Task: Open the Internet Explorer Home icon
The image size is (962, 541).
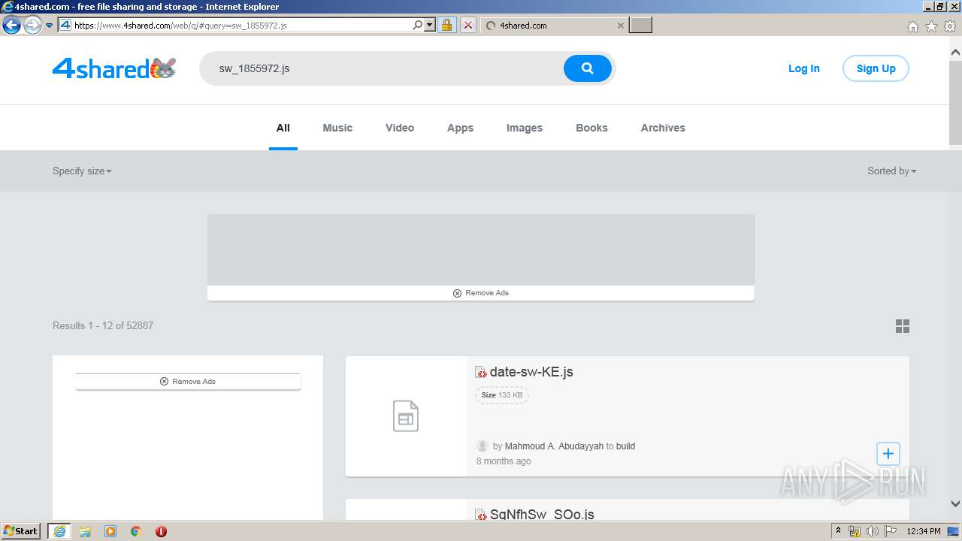Action: pos(912,26)
